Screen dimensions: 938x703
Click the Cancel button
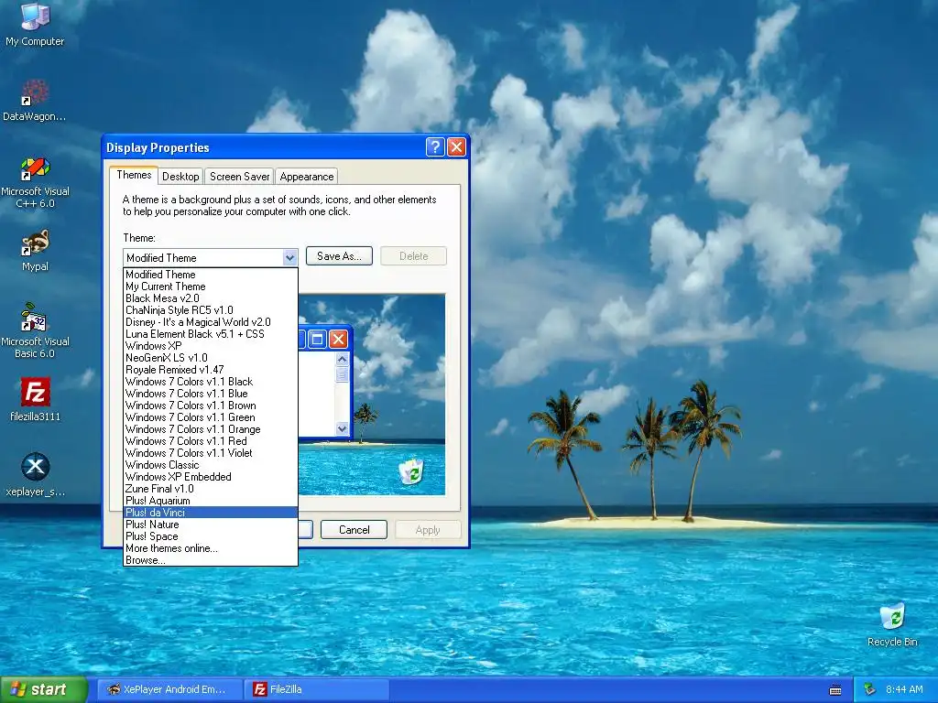(x=354, y=530)
